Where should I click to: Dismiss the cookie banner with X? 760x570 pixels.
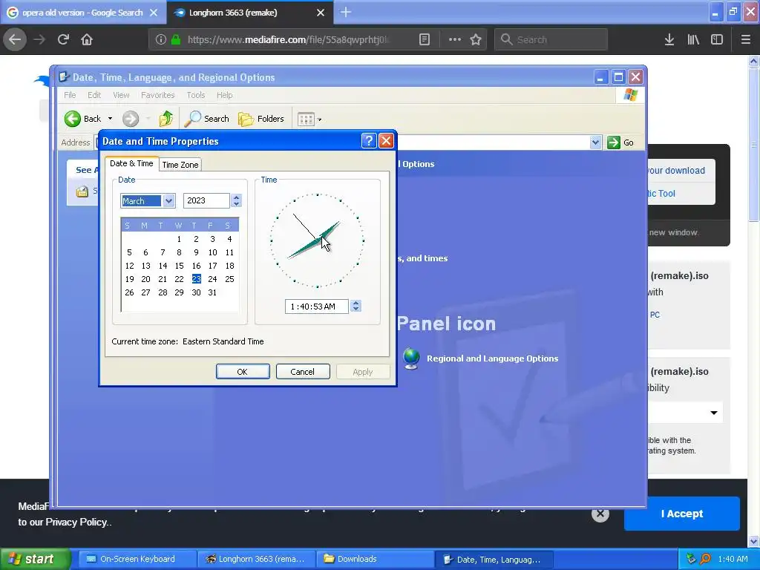600,514
